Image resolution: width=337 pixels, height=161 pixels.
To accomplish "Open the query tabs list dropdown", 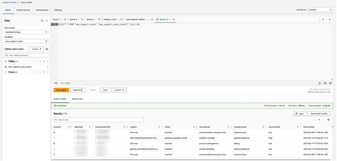I will coord(330,20).
